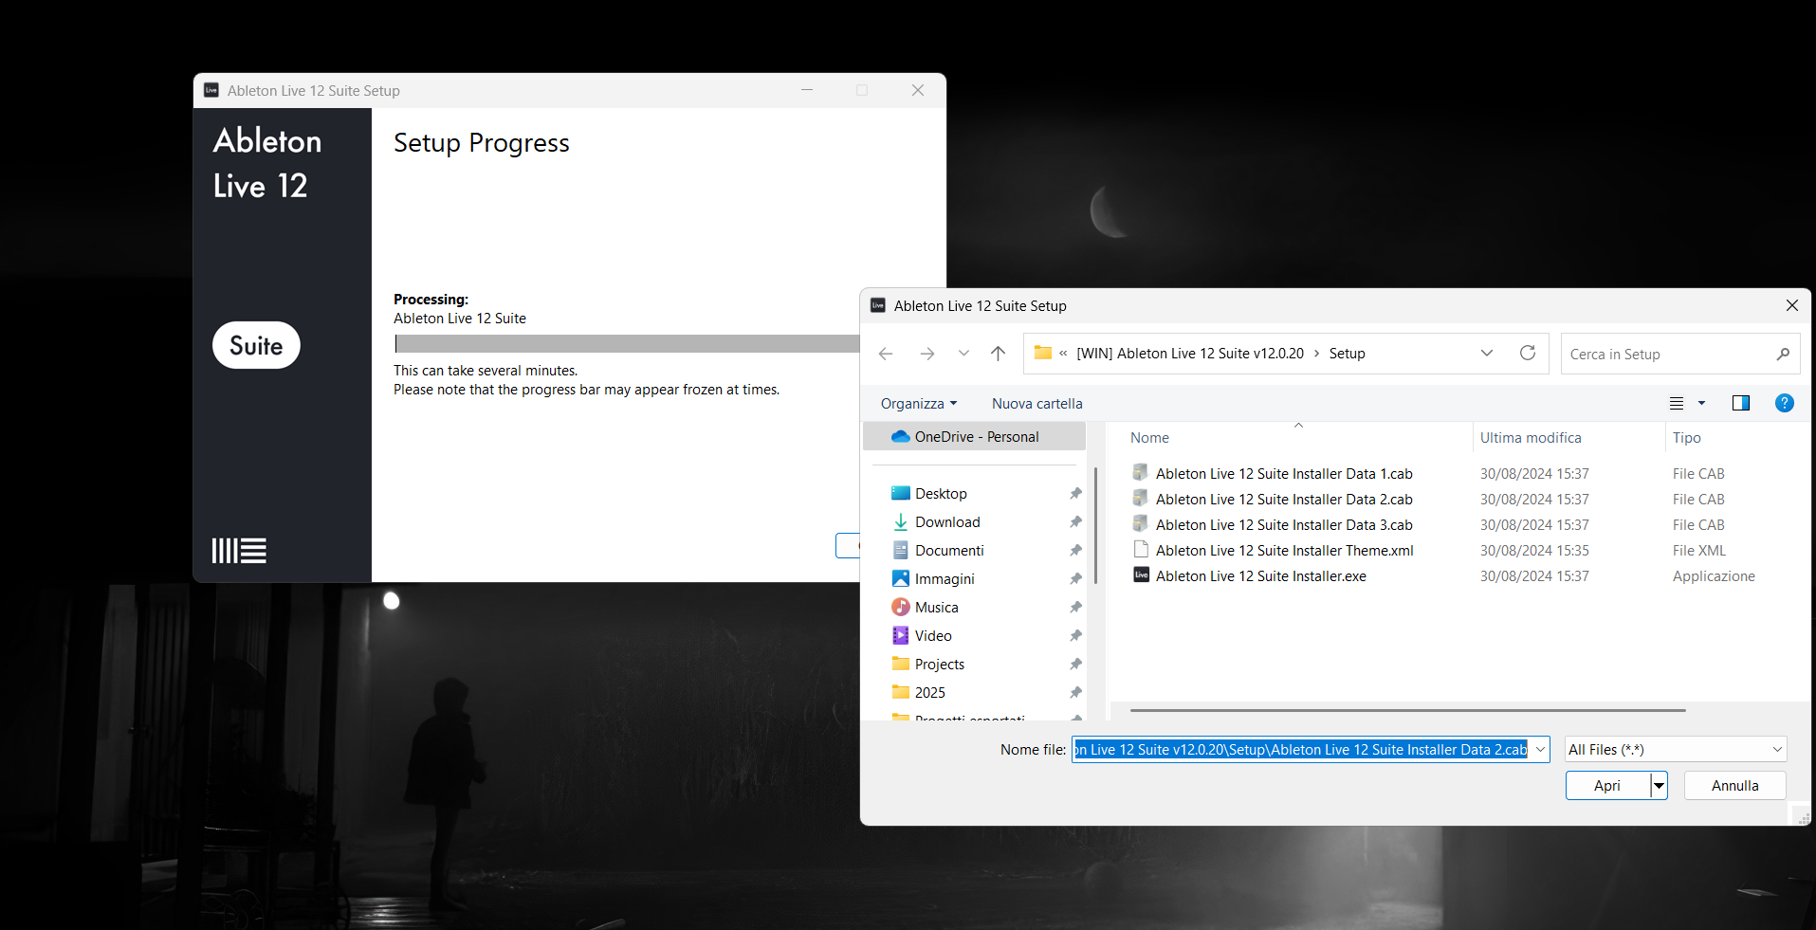Click the pin icon next to Video
This screenshot has height=930, width=1816.
(1075, 635)
